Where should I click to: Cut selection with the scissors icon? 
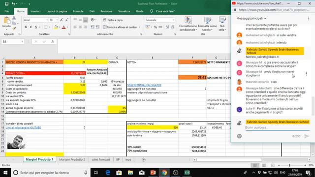pos(14,18)
